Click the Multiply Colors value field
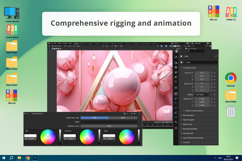 109,126
